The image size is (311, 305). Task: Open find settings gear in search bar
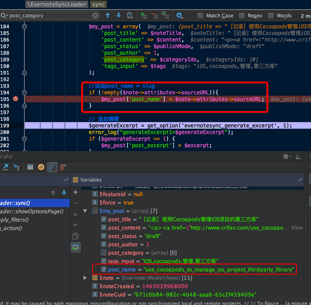(x=179, y=15)
